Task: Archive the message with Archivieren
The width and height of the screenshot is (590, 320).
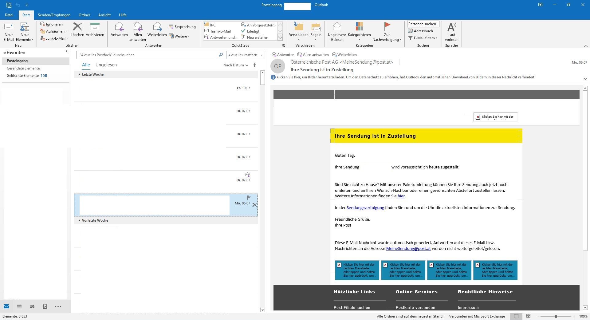Action: (95, 30)
